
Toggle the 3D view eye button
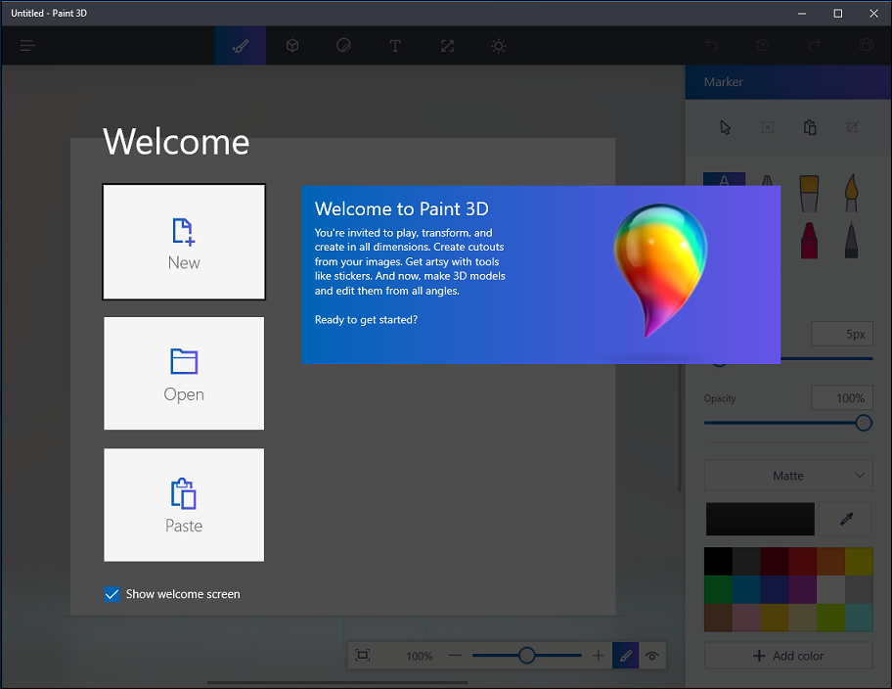(652, 656)
